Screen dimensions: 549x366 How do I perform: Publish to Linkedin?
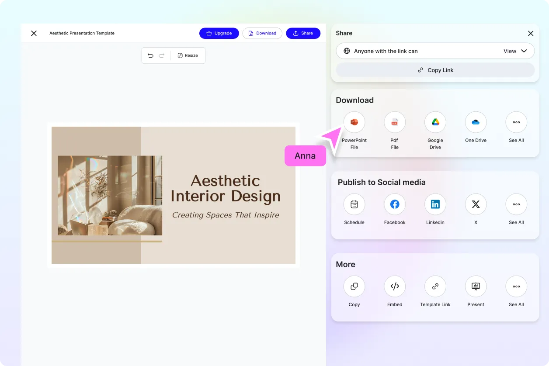pyautogui.click(x=435, y=204)
